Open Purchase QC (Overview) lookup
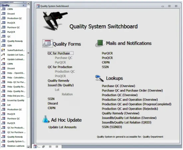Screen dimensions: 183x150 (118, 86)
